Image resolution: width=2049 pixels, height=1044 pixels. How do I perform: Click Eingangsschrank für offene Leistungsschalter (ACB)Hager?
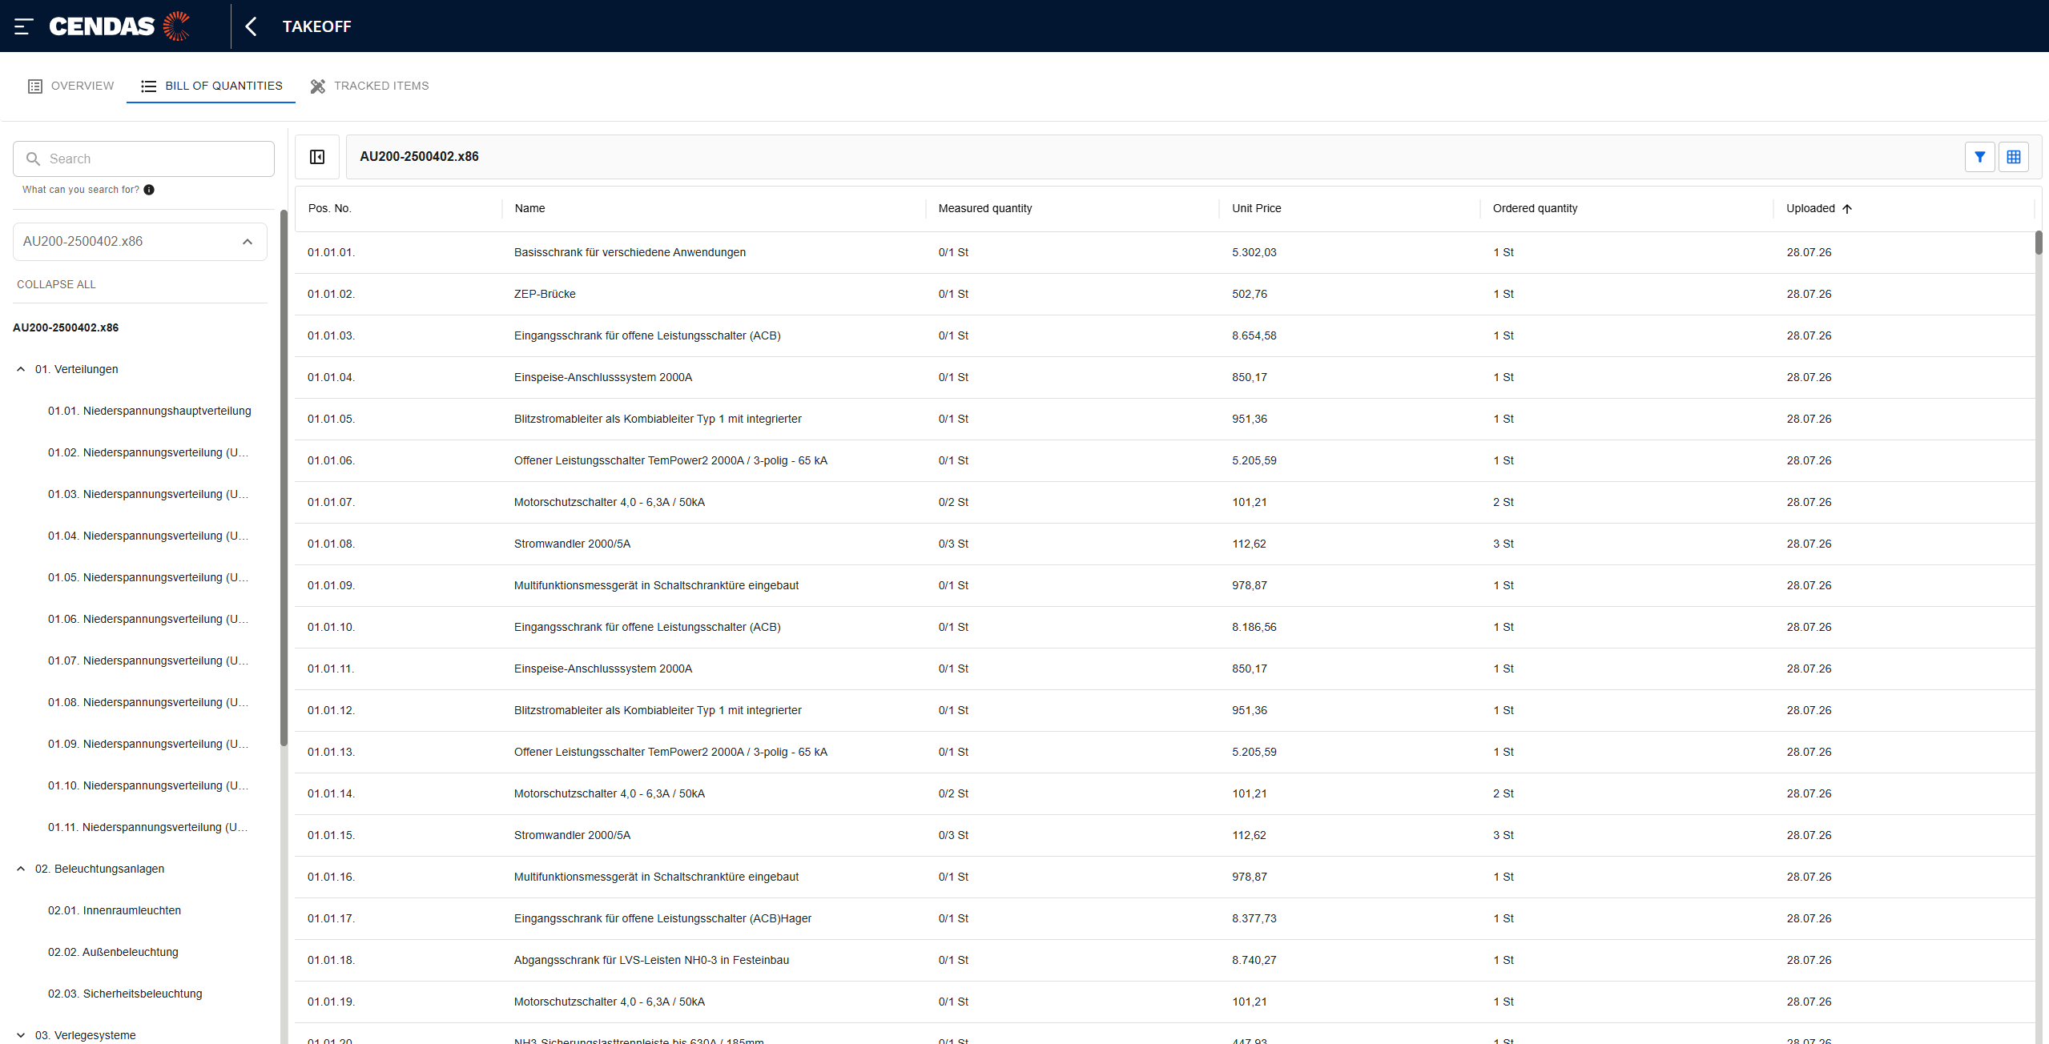662,918
